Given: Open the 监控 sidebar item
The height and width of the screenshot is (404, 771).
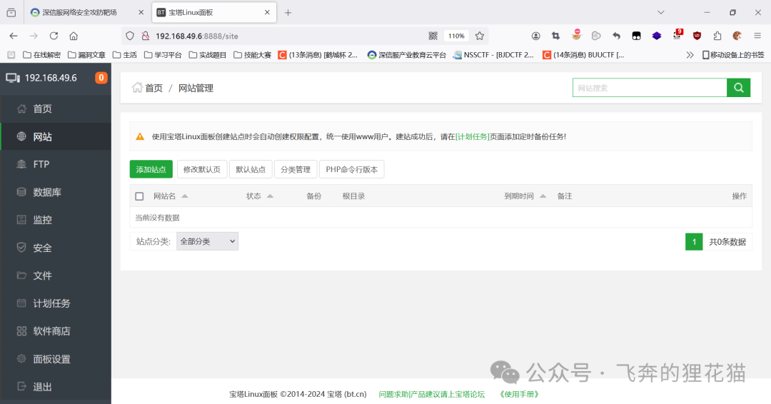Looking at the screenshot, I should (56, 220).
